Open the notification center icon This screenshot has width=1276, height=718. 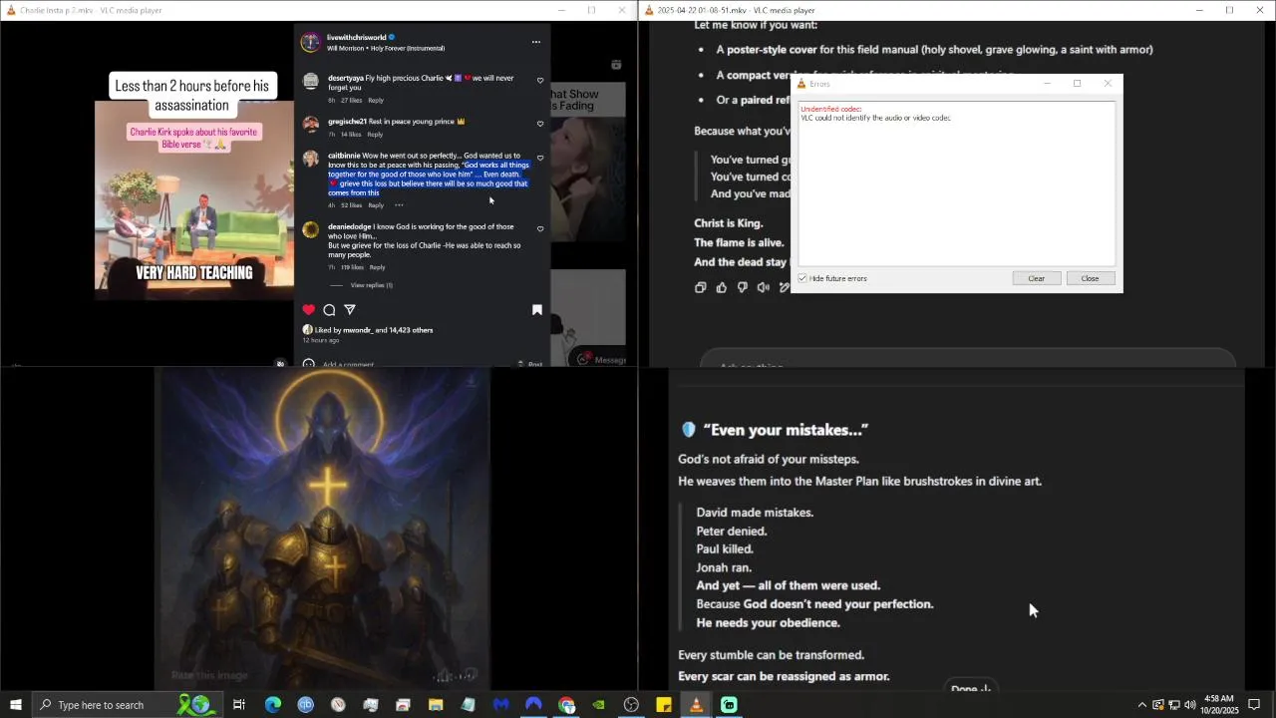click(x=1254, y=705)
